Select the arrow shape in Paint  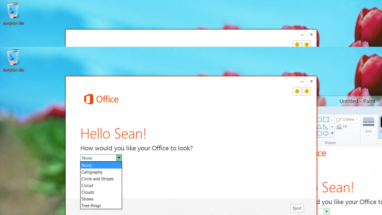pos(326,133)
